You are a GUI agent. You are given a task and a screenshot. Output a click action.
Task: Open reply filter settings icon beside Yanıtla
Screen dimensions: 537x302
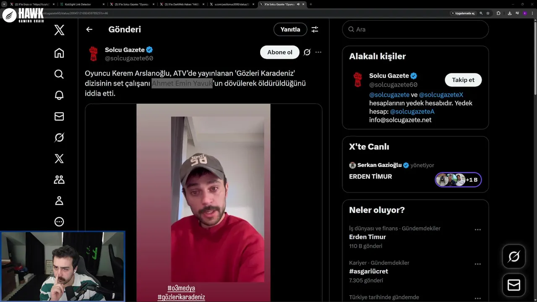point(315,29)
